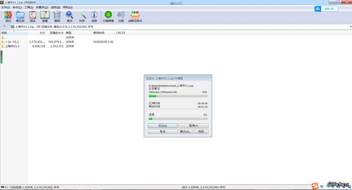Click the archive icon in the address bar
Screen dimensions: 352x190
(x=12, y=27)
